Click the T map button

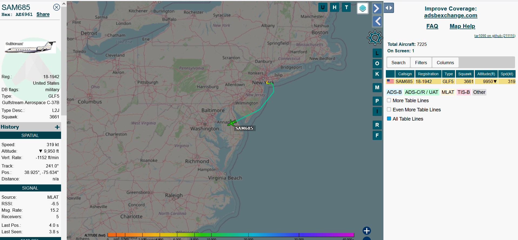point(346,8)
